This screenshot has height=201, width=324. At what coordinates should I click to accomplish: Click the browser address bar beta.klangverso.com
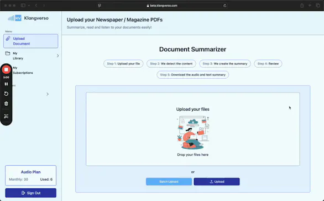pos(162,6)
